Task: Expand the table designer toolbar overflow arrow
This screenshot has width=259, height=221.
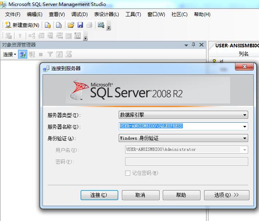Action: tap(85, 39)
